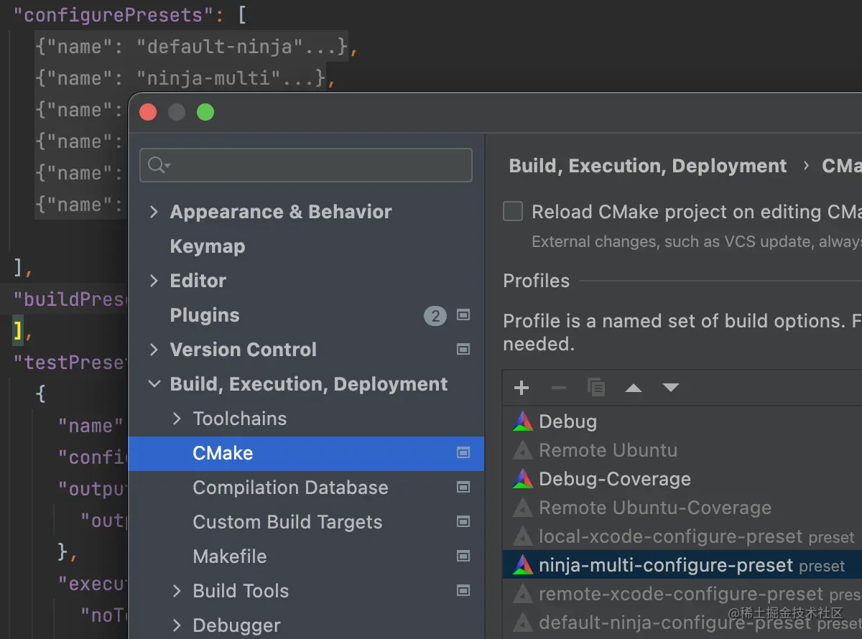
Task: Enable Reload CMake project on editing checkbox
Action: (x=513, y=211)
